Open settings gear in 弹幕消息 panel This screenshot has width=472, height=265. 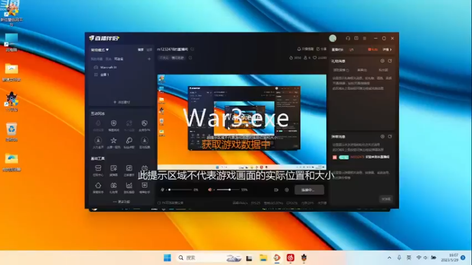click(382, 137)
